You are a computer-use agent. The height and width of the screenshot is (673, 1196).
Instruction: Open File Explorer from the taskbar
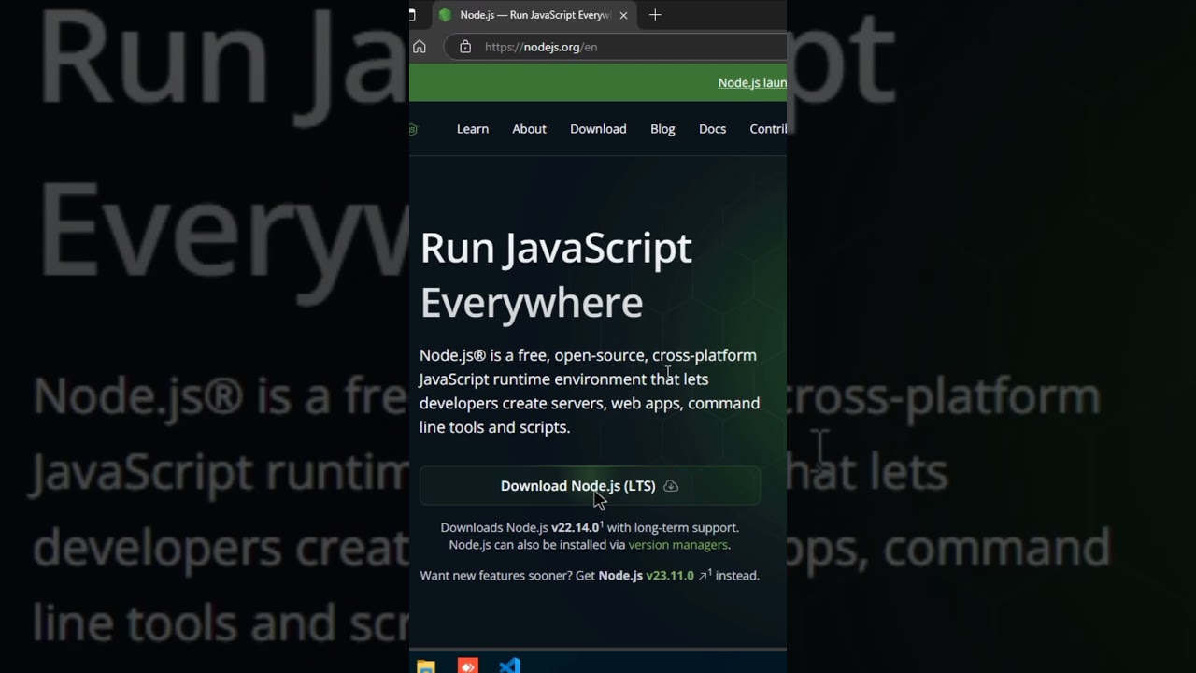[x=426, y=666]
